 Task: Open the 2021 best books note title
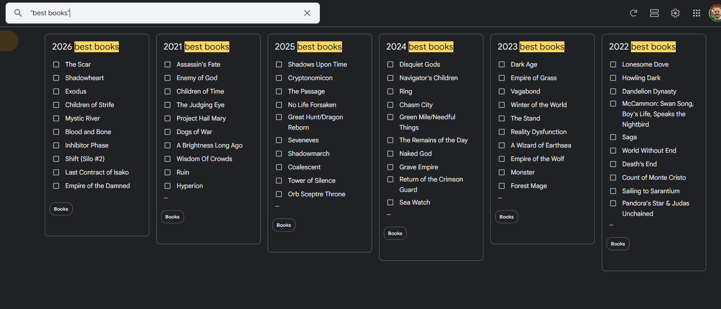(196, 47)
